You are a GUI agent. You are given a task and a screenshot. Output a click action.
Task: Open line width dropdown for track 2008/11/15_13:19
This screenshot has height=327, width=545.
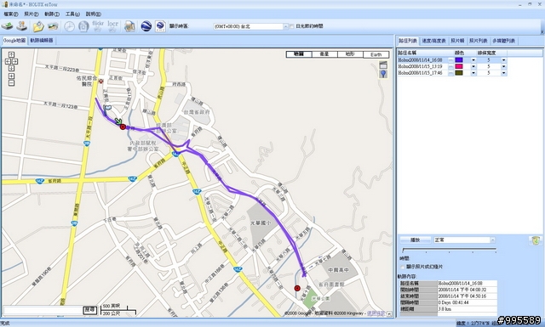(503, 66)
